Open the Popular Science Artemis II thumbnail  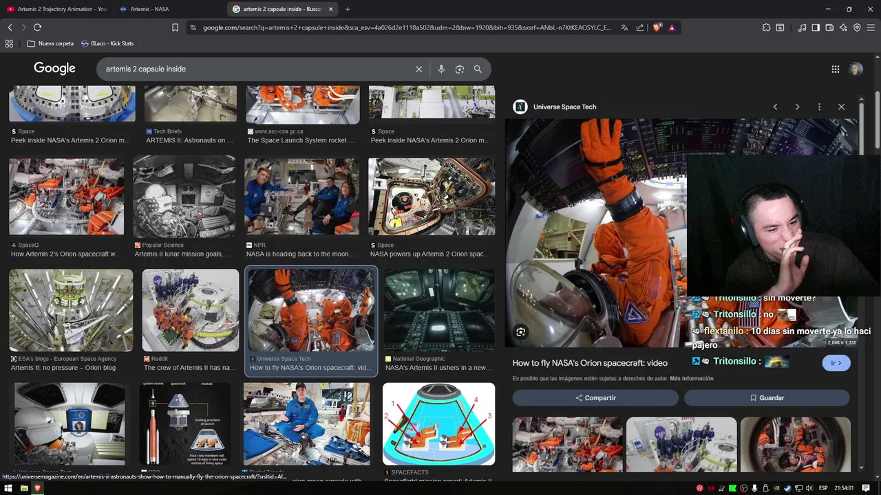(x=184, y=197)
